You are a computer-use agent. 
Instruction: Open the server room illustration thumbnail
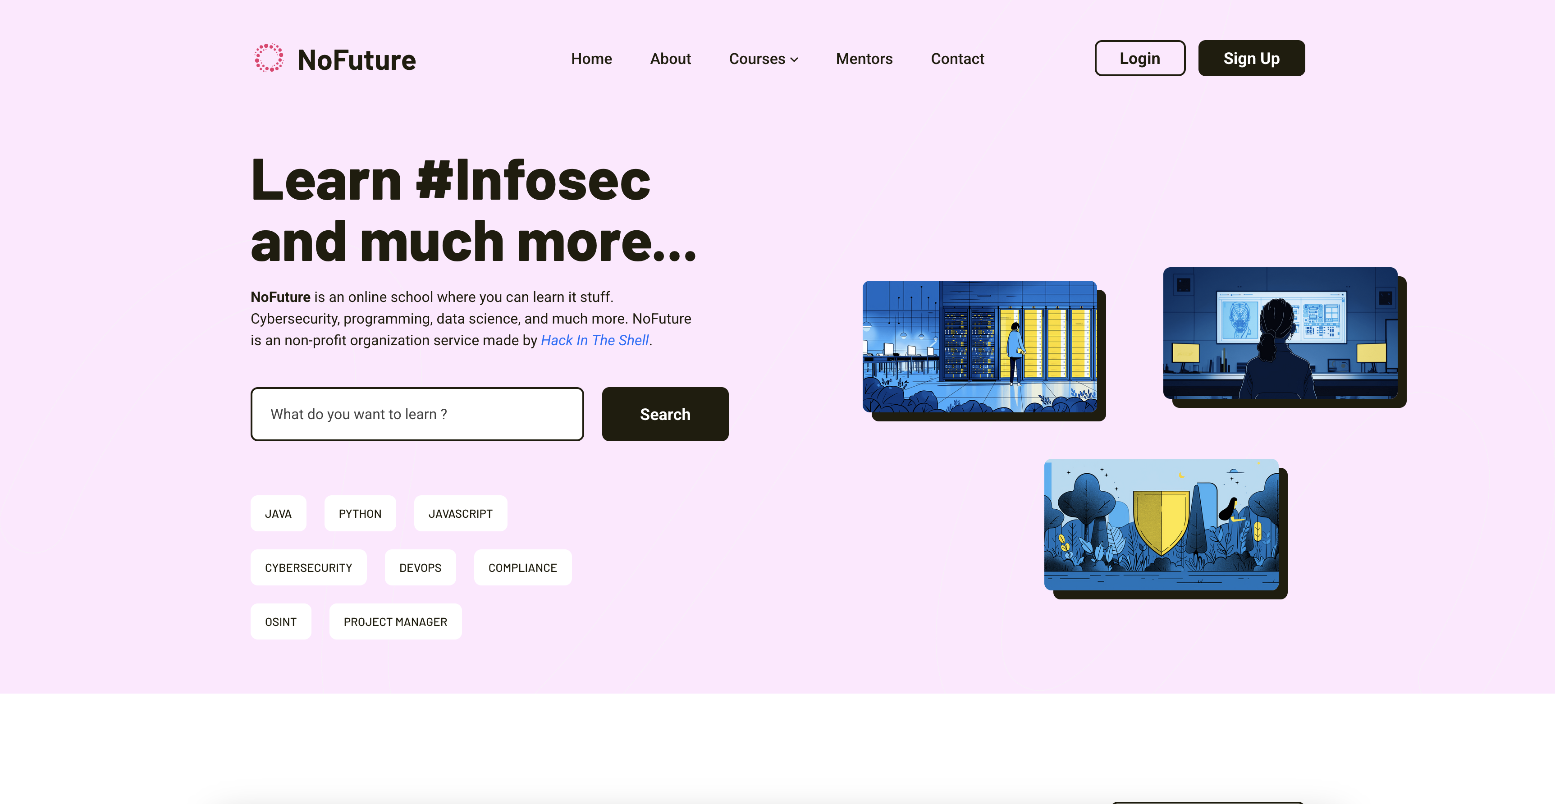click(x=980, y=347)
